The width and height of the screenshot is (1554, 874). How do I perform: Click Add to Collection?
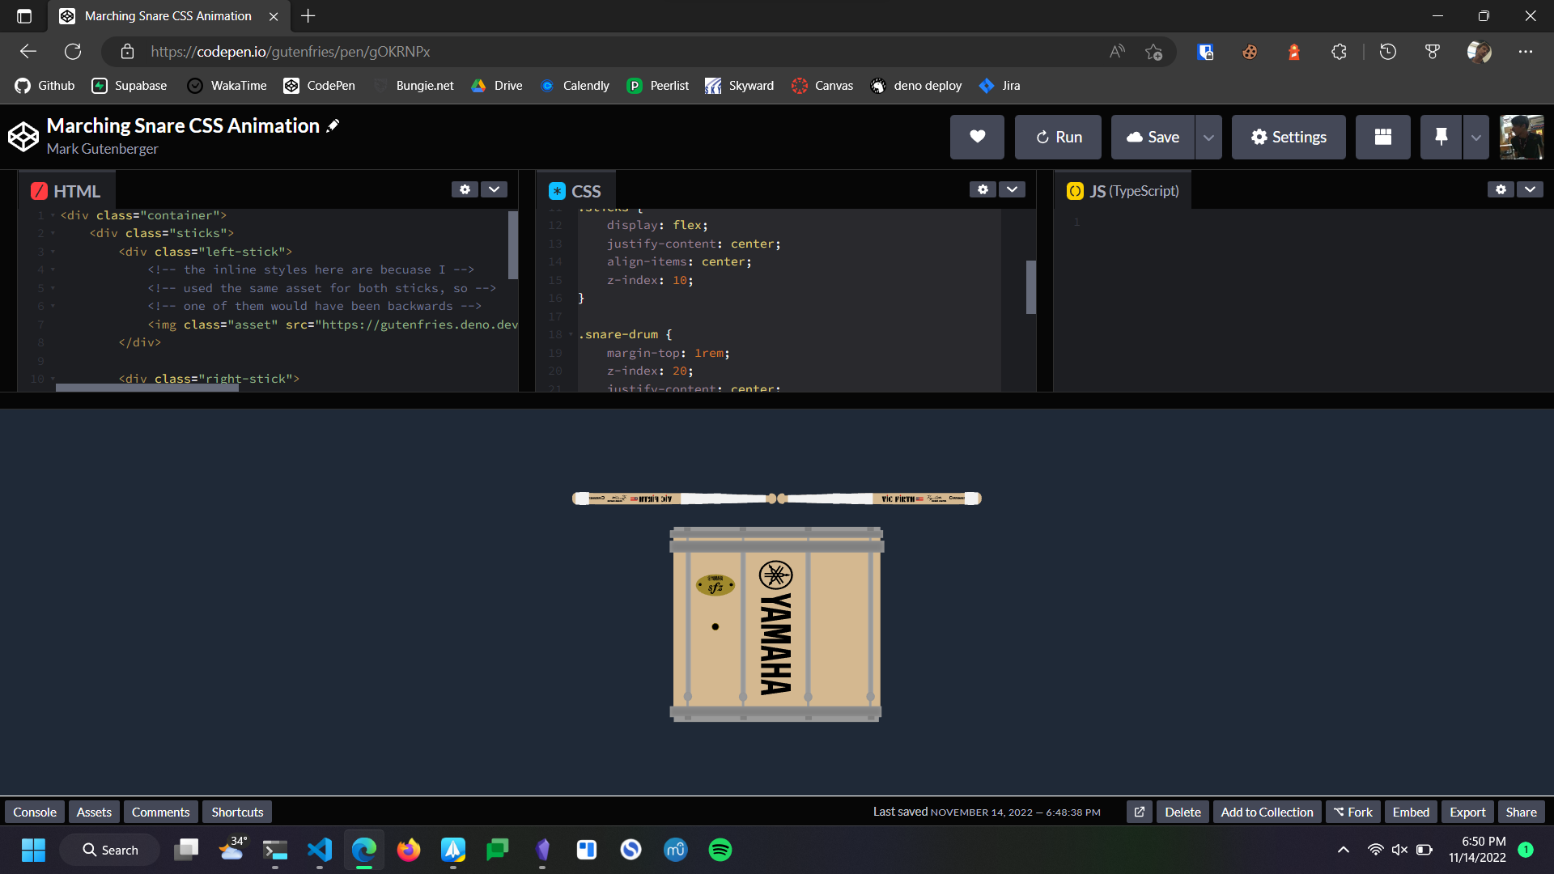1267,812
